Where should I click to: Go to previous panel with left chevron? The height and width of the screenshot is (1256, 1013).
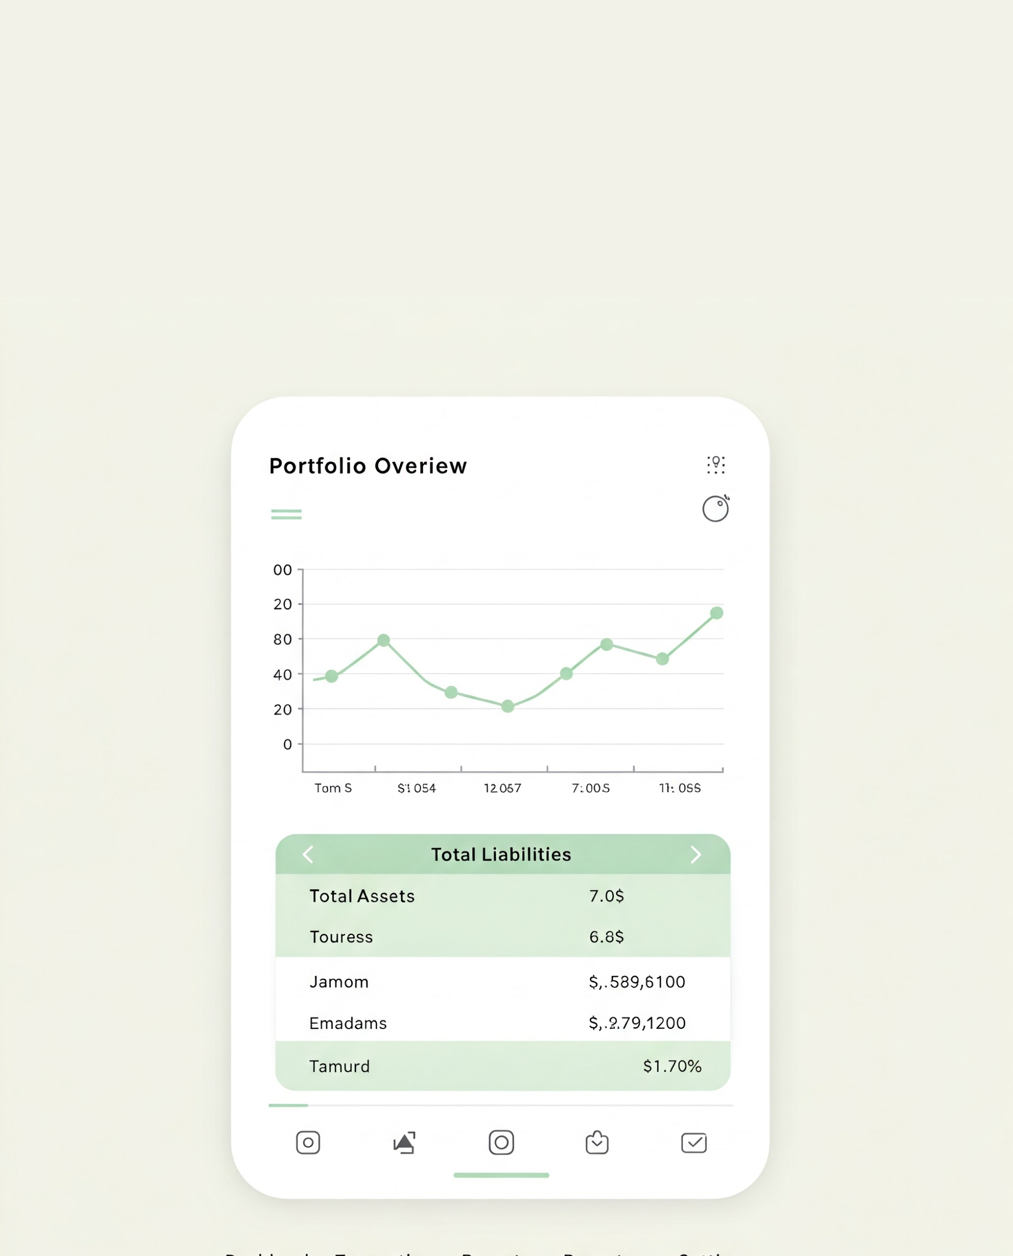click(308, 854)
